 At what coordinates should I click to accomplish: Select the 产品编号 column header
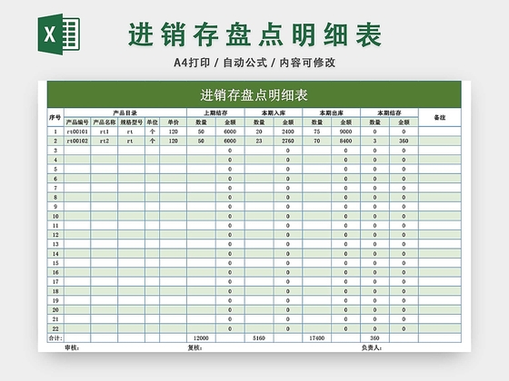tap(77, 122)
